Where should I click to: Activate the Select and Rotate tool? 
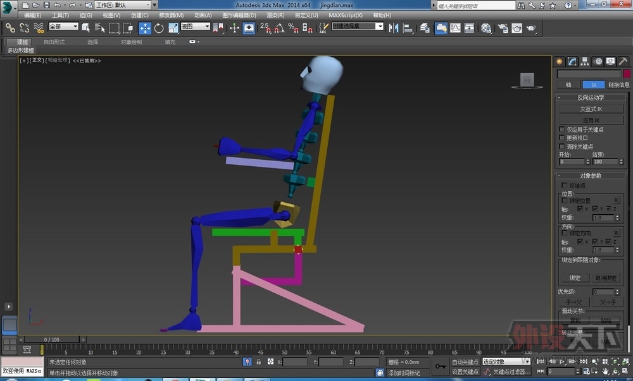(x=159, y=28)
